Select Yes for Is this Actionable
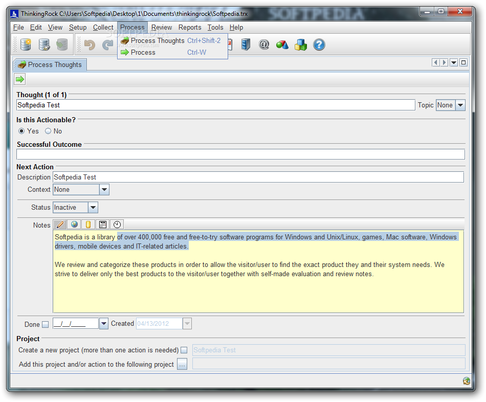486x402 pixels. point(21,131)
